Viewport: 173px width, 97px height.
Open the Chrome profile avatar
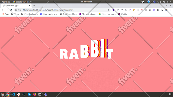166,10
